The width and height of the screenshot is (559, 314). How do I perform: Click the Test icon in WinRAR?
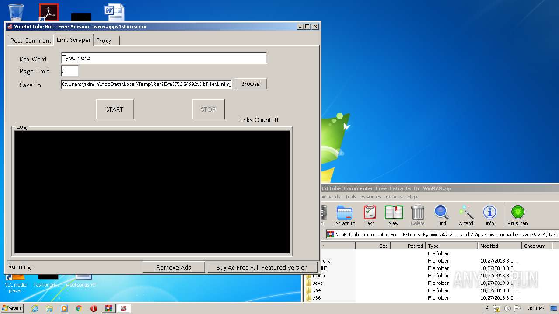click(x=369, y=215)
